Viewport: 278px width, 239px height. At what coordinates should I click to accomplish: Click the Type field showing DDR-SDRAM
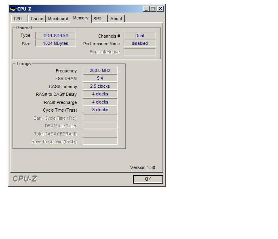[x=55, y=36]
